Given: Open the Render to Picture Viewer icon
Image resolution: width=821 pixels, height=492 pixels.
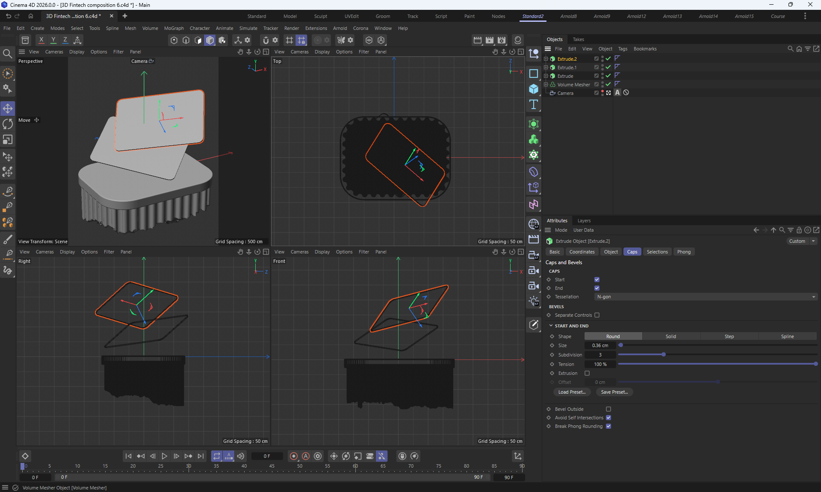Looking at the screenshot, I should [490, 40].
